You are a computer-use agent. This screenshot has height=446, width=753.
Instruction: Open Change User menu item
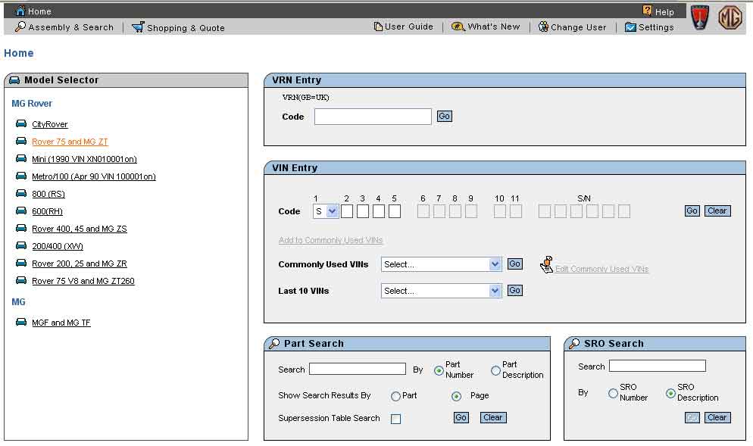tap(579, 27)
